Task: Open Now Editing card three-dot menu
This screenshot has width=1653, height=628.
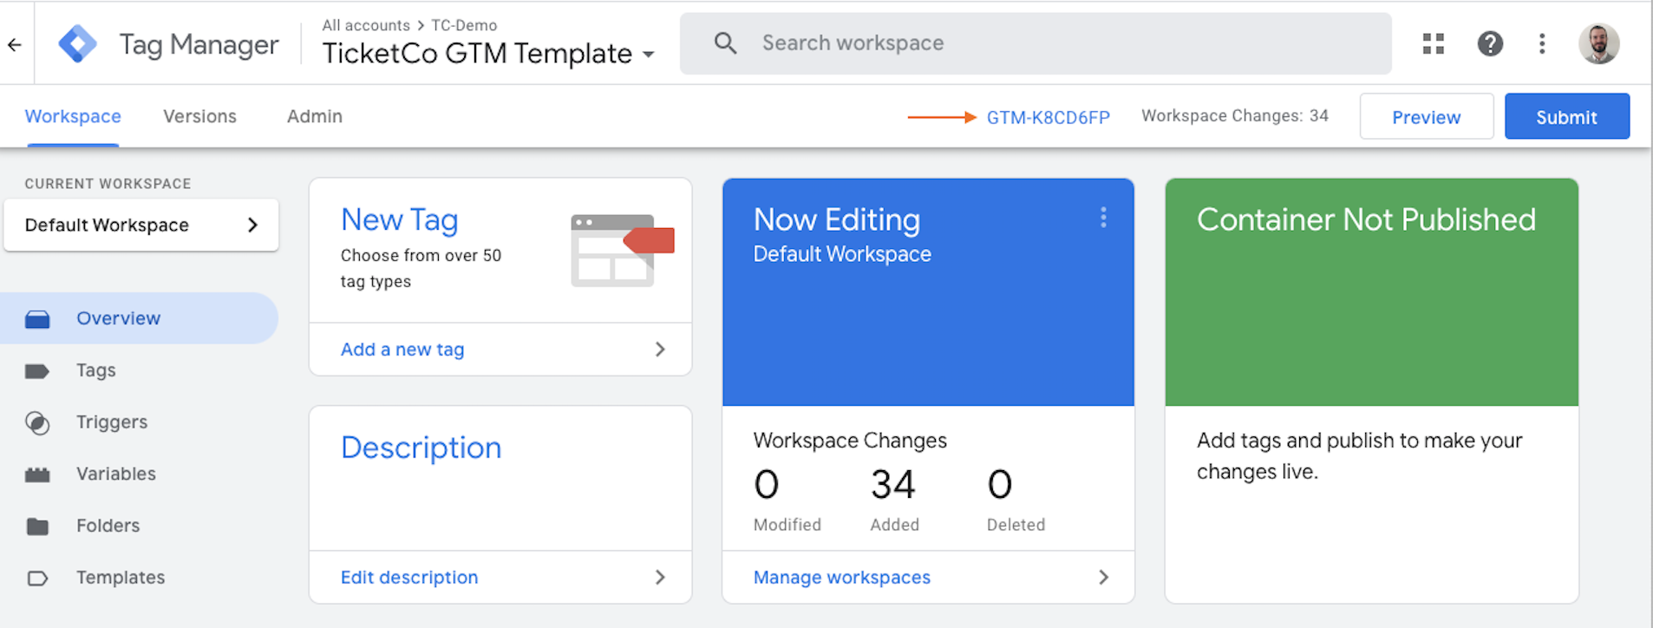Action: (x=1103, y=218)
